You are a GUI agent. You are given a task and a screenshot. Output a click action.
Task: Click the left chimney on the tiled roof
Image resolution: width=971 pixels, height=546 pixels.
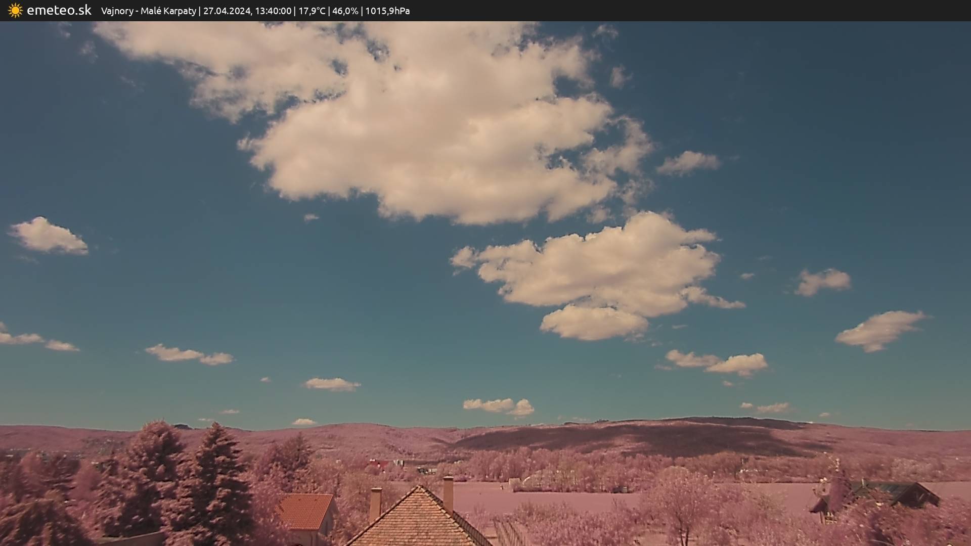point(375,503)
